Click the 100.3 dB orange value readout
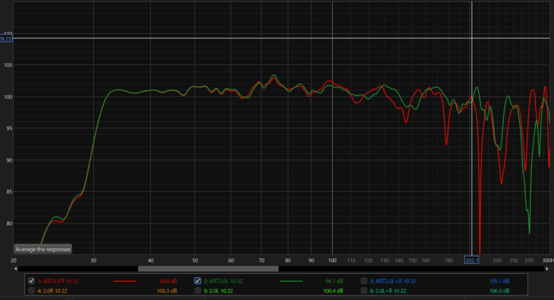 (x=167, y=291)
